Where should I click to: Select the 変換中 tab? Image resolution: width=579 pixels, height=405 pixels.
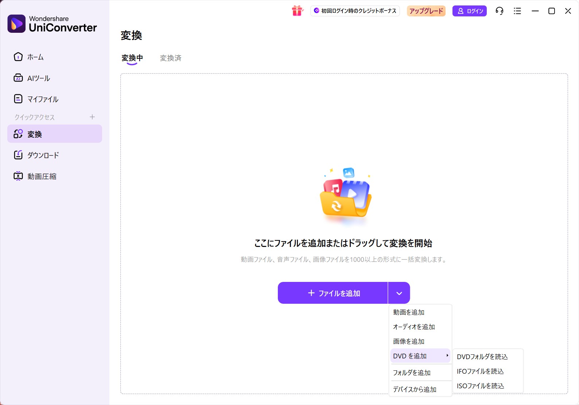pyautogui.click(x=132, y=58)
